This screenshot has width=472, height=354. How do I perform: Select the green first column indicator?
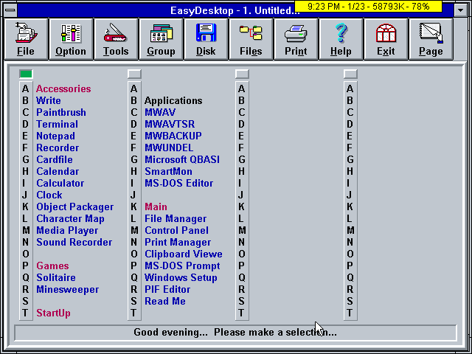tap(26, 74)
